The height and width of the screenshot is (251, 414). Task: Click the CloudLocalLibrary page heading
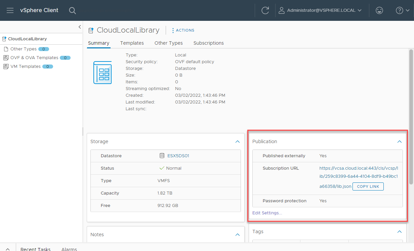(128, 30)
